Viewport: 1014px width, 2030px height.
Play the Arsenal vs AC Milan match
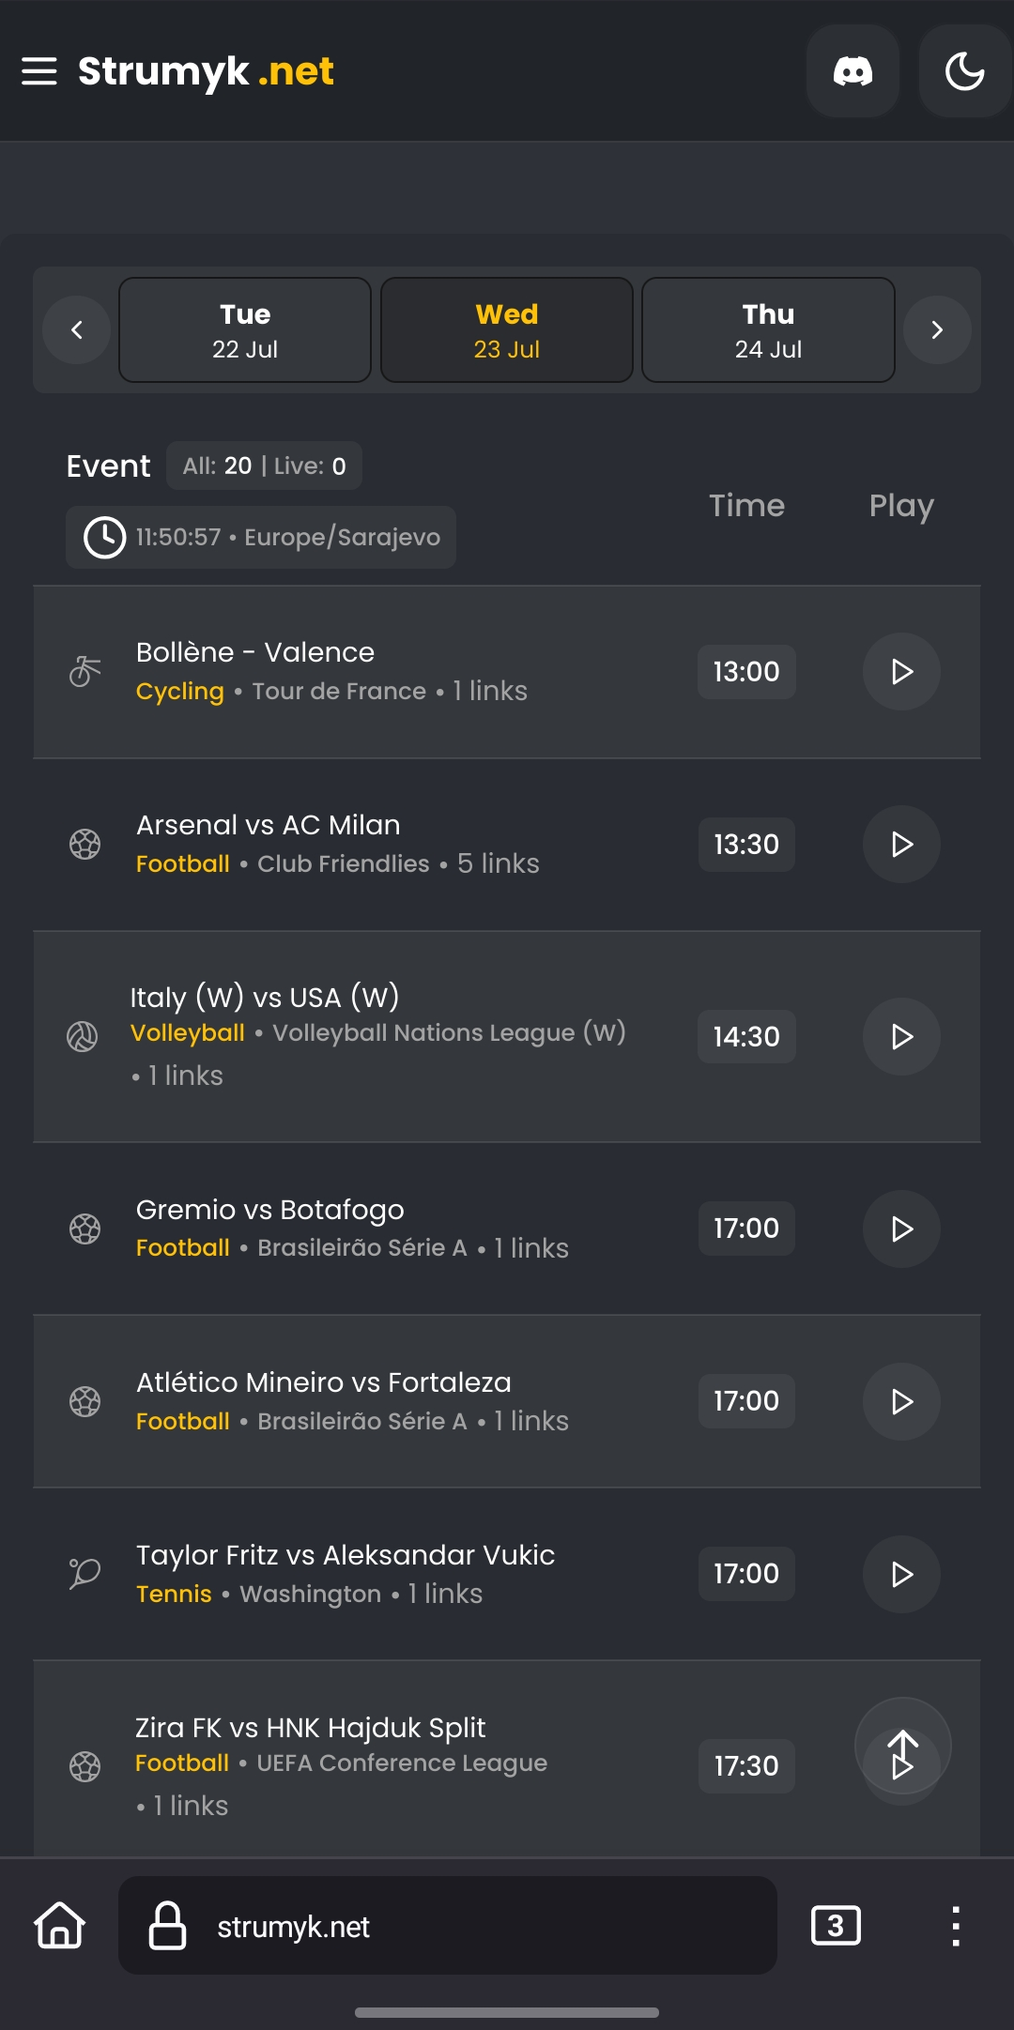click(901, 845)
